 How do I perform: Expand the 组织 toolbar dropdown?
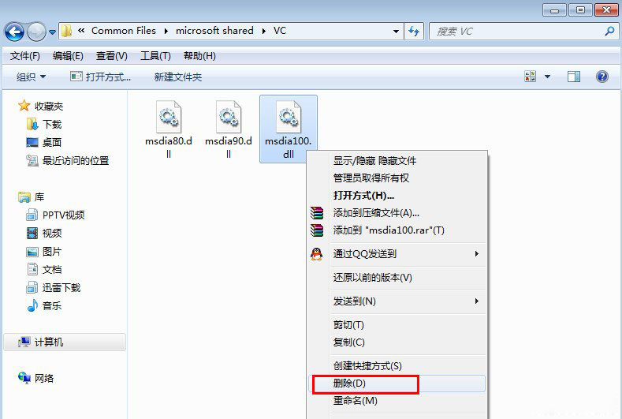[x=31, y=77]
